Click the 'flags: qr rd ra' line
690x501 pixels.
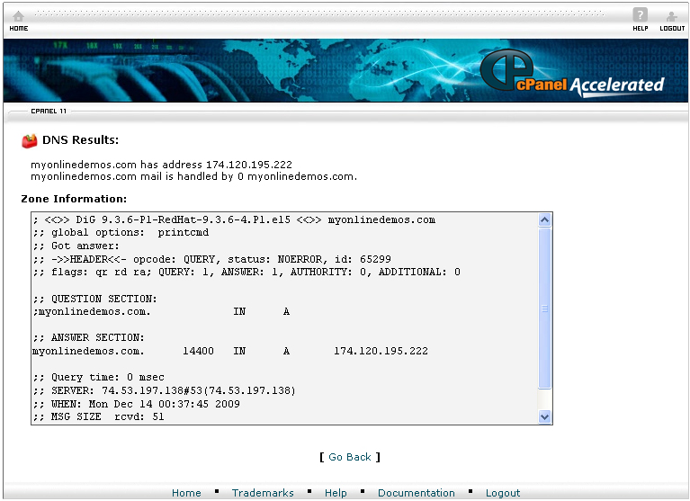point(246,272)
